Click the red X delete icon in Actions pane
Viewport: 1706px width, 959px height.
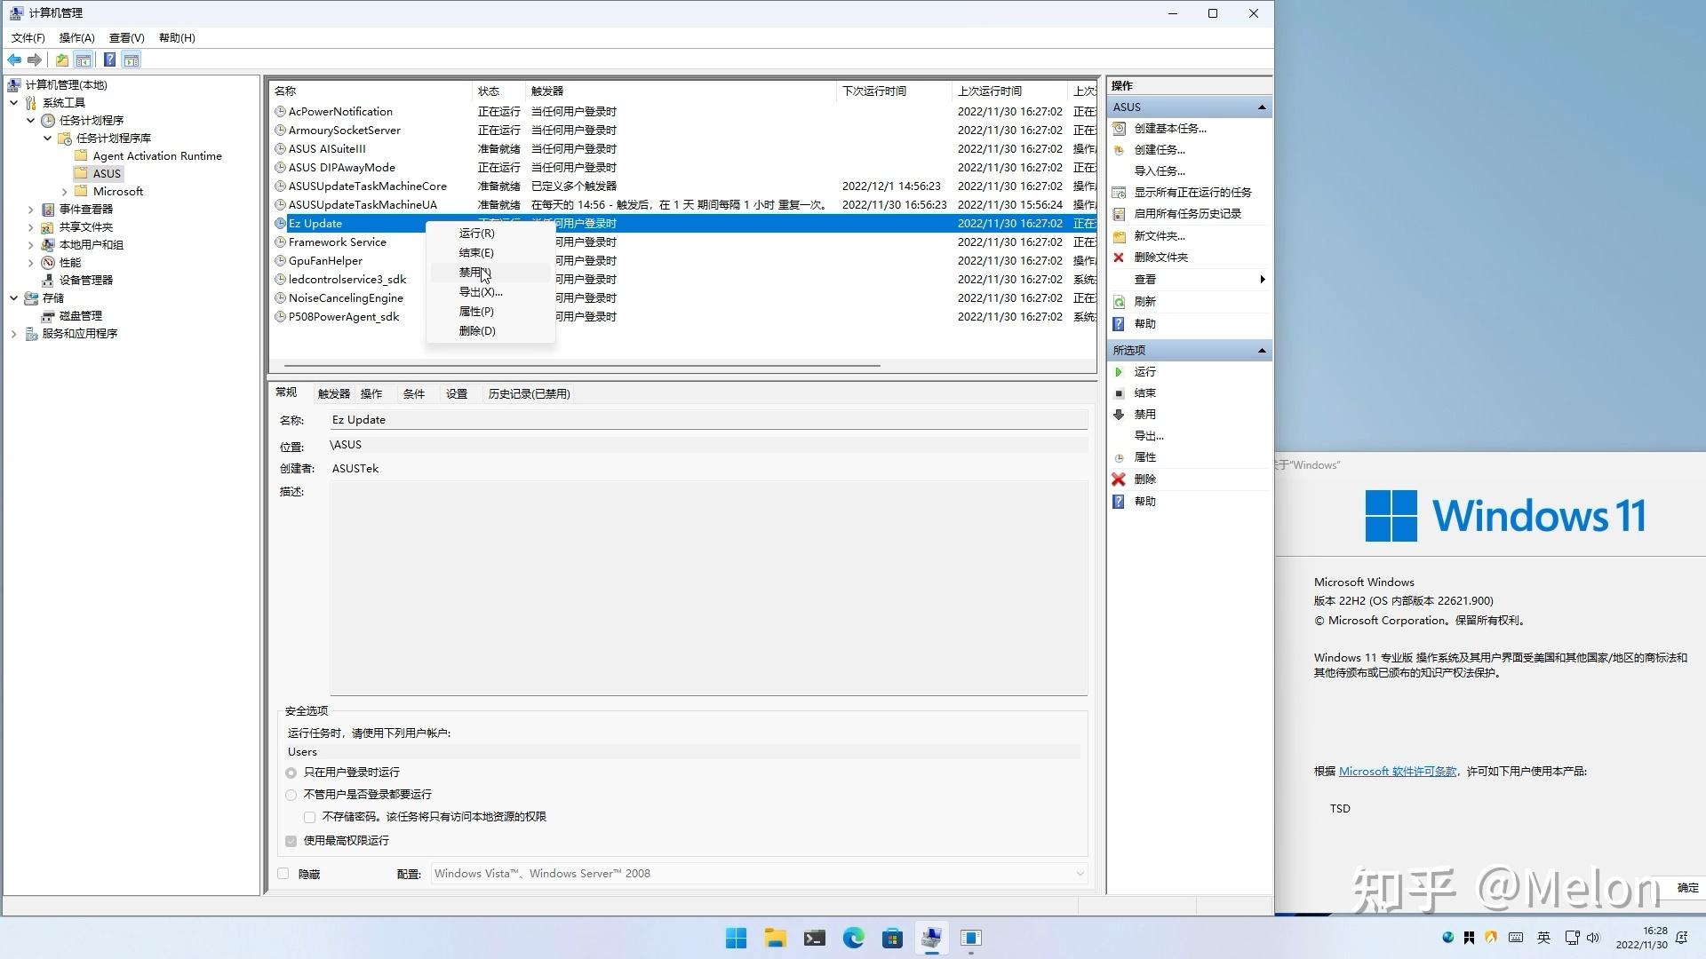point(1119,479)
